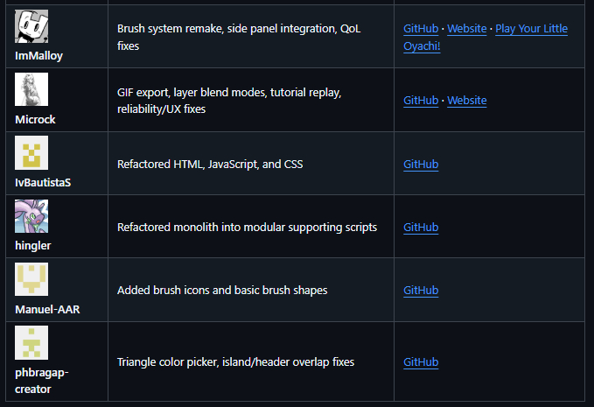Follow phbragap-creator's GitHub link
This screenshot has height=407, width=594.
click(421, 362)
